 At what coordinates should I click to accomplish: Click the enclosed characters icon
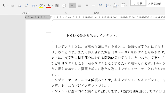[x=64, y=5]
